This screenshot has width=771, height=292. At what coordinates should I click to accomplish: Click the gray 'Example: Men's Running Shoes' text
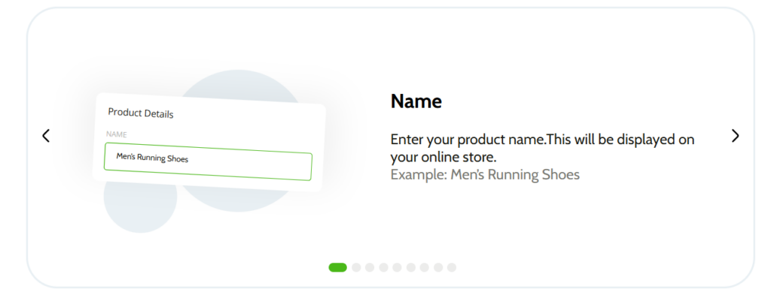pos(485,174)
